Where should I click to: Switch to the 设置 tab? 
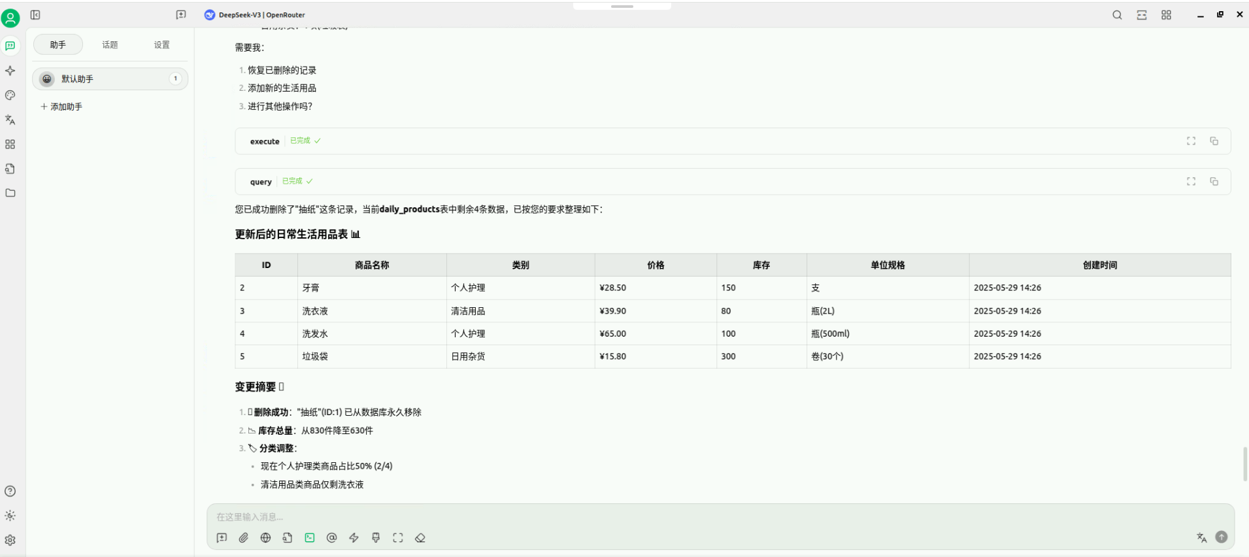(162, 44)
